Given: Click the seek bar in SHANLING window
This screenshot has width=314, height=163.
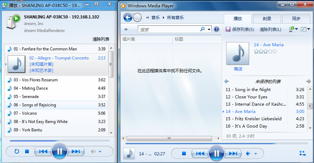Looking at the screenshot, I should (60, 141).
